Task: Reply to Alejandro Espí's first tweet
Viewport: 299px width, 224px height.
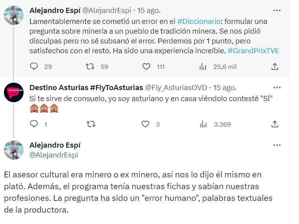Action: (35, 67)
